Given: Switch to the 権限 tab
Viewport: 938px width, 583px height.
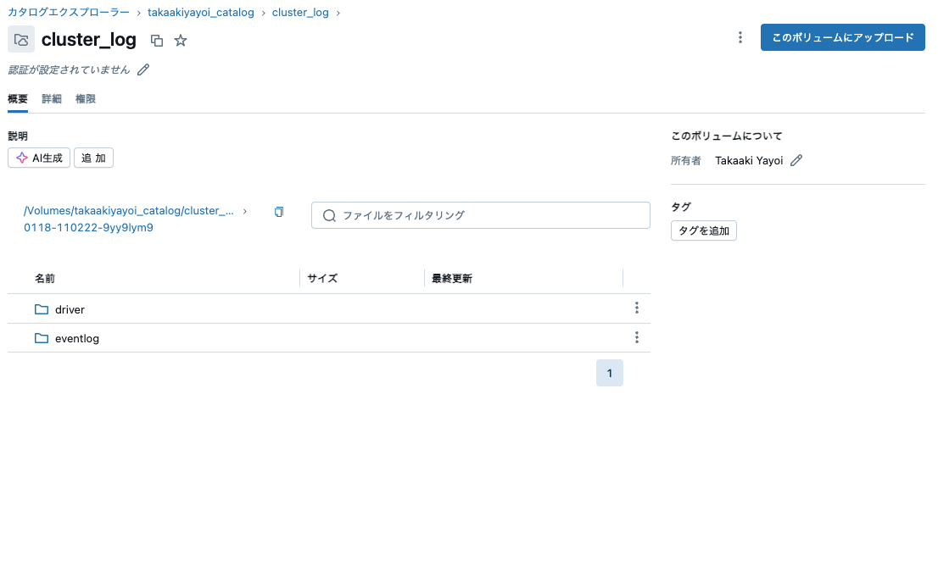Looking at the screenshot, I should 85,98.
